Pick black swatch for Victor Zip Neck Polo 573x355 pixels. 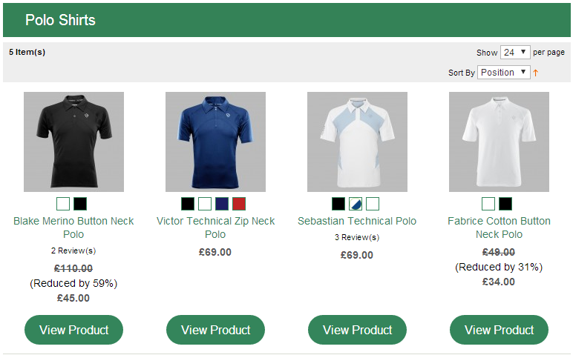click(188, 204)
